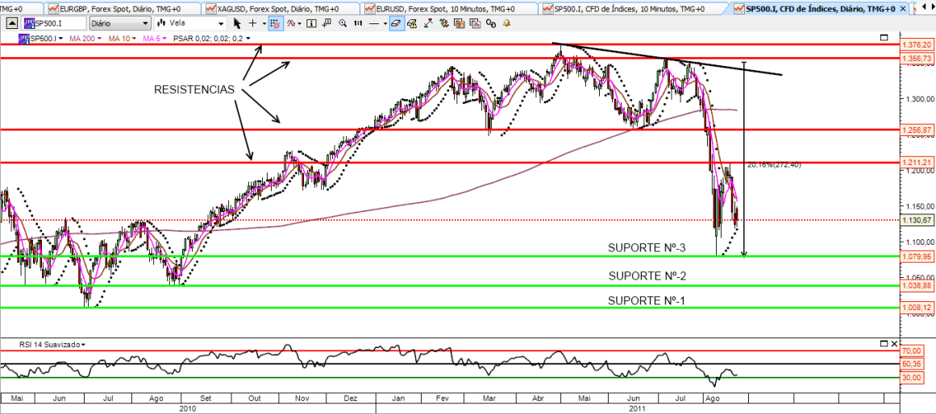Click the collapse toolbar up-arrow button
This screenshot has height=414, width=936.
click(x=11, y=23)
